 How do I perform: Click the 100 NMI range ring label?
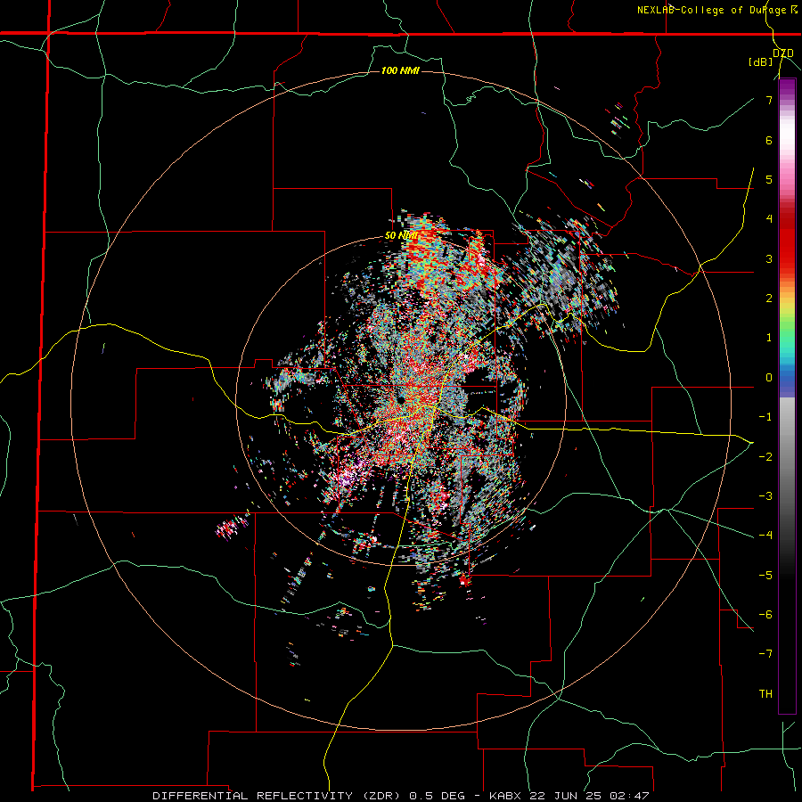(x=400, y=70)
